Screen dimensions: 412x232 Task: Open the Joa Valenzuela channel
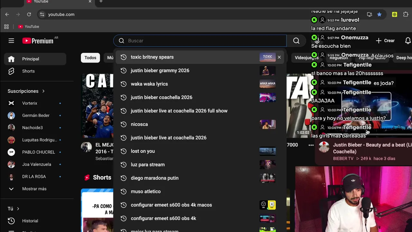pyautogui.click(x=35, y=164)
